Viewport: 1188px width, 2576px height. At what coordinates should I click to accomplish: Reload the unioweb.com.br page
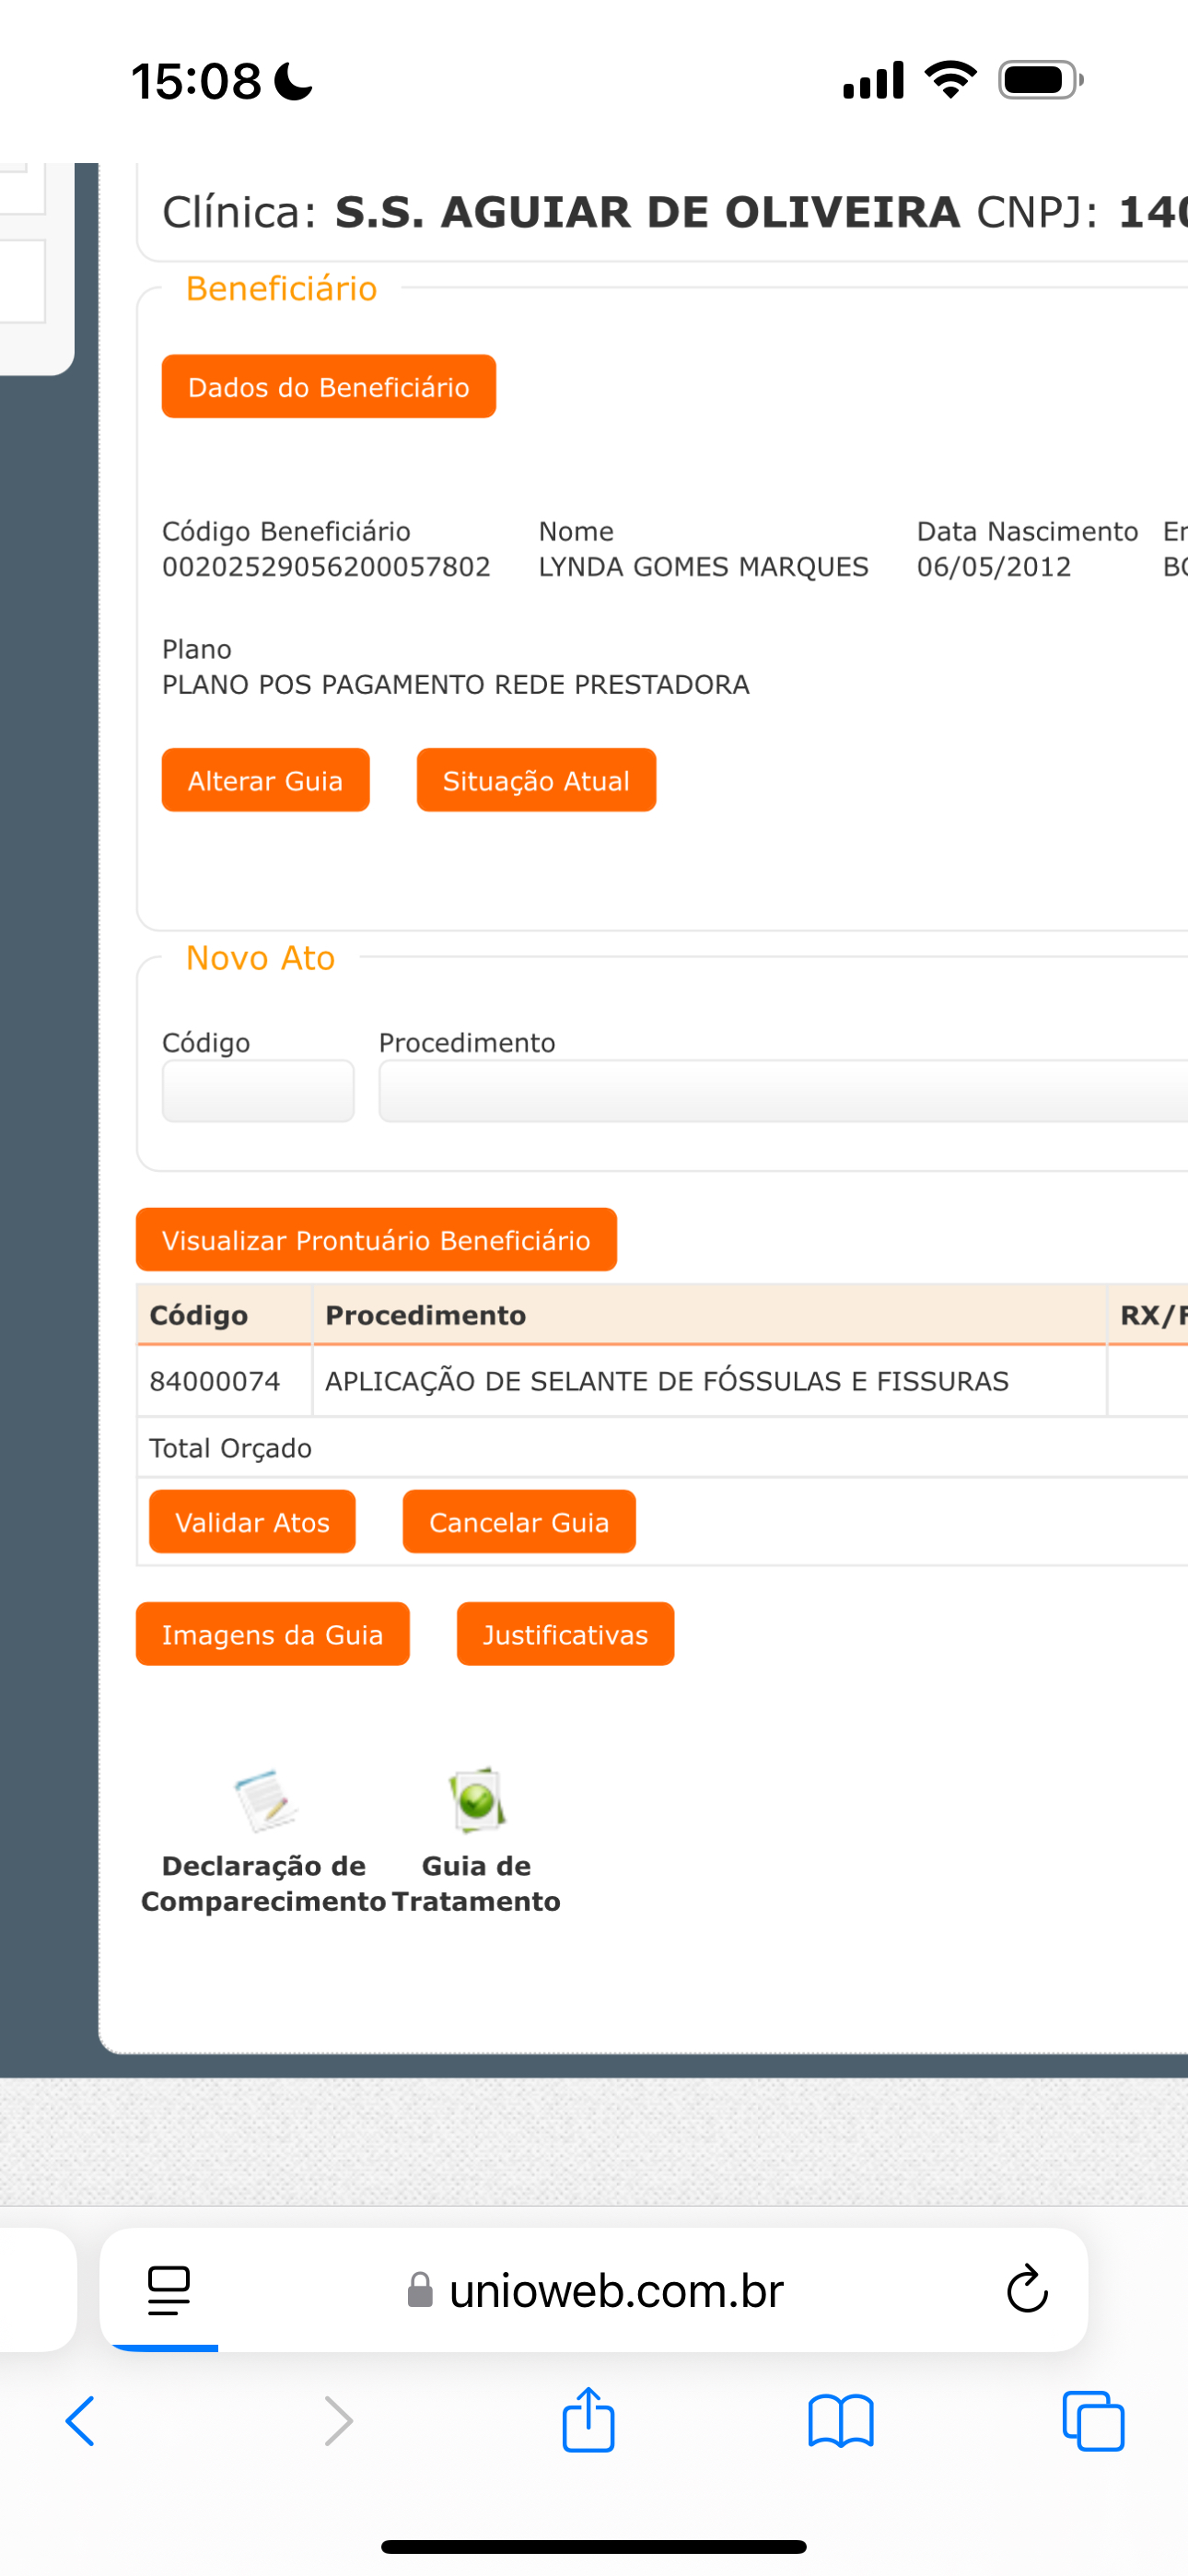point(1027,2289)
